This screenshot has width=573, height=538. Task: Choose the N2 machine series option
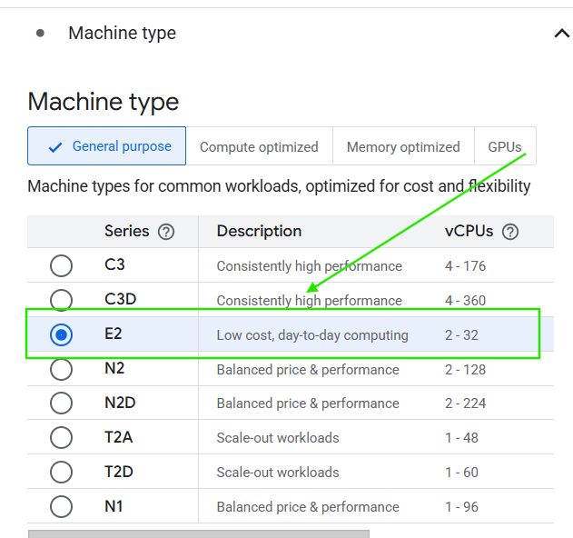tap(61, 369)
